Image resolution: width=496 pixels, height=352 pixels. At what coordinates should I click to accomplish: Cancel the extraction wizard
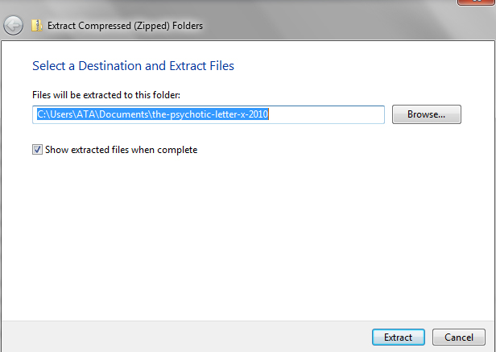458,338
